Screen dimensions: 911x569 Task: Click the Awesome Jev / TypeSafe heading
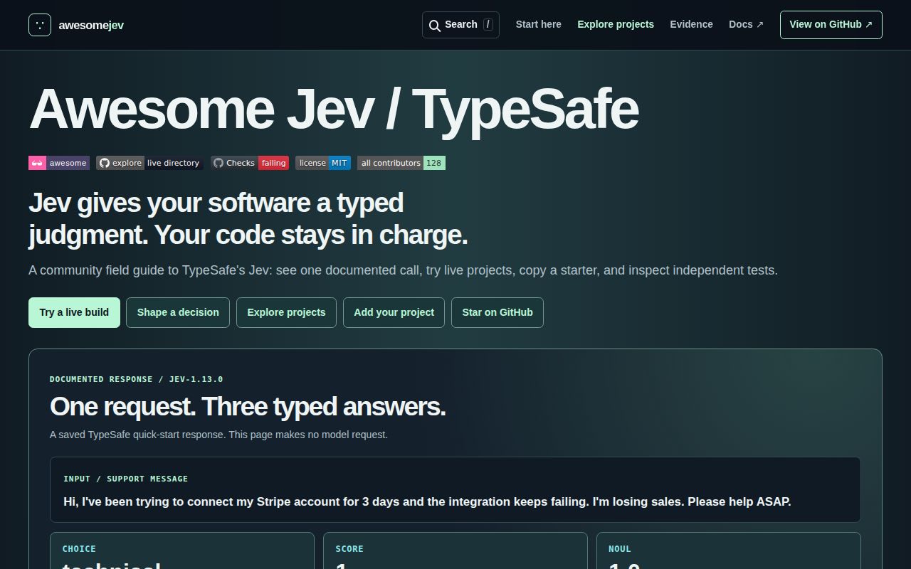point(333,108)
